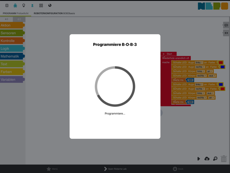Switch to the PROGRAMM Polizeilicht tab
The width and height of the screenshot is (230, 173).
pos(15,13)
